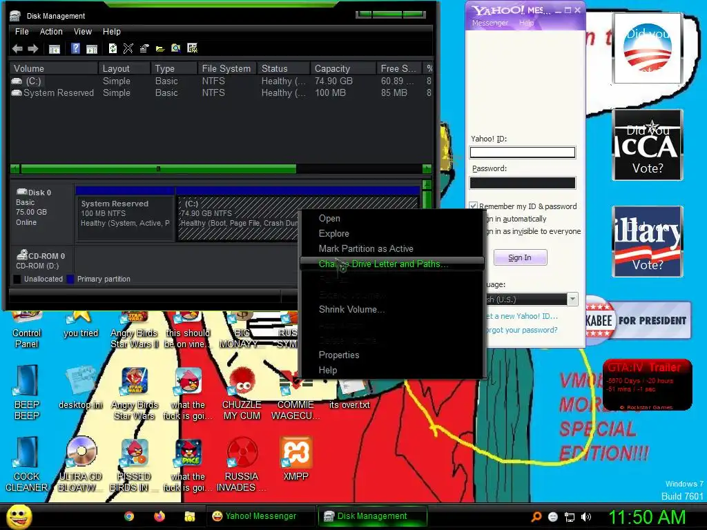The height and width of the screenshot is (530, 707).
Task: Click the Refresh toolbar icon with green arrows
Action: click(113, 48)
